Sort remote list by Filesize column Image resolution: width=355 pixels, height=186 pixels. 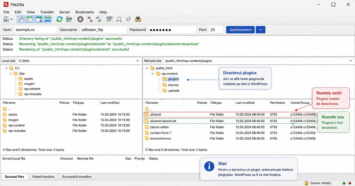click(202, 103)
